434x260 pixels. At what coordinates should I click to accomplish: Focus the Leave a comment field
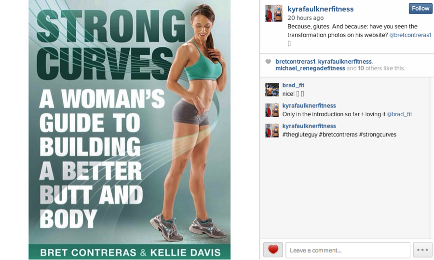pos(348,250)
